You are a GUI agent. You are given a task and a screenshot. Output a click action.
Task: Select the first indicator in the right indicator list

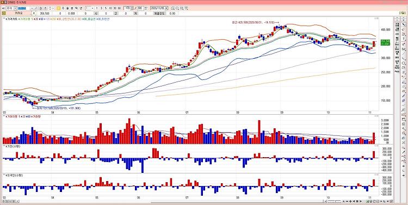(x=397, y=24)
